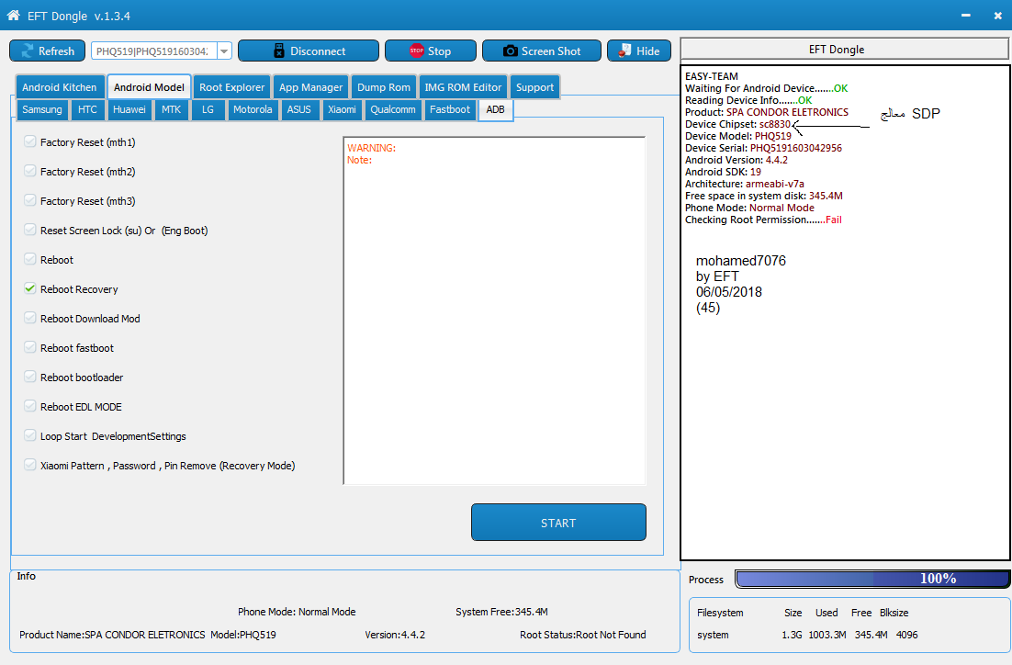Check Xiaomi Pattern, Password, Pin Remove option
1012x665 pixels.
tap(29, 465)
